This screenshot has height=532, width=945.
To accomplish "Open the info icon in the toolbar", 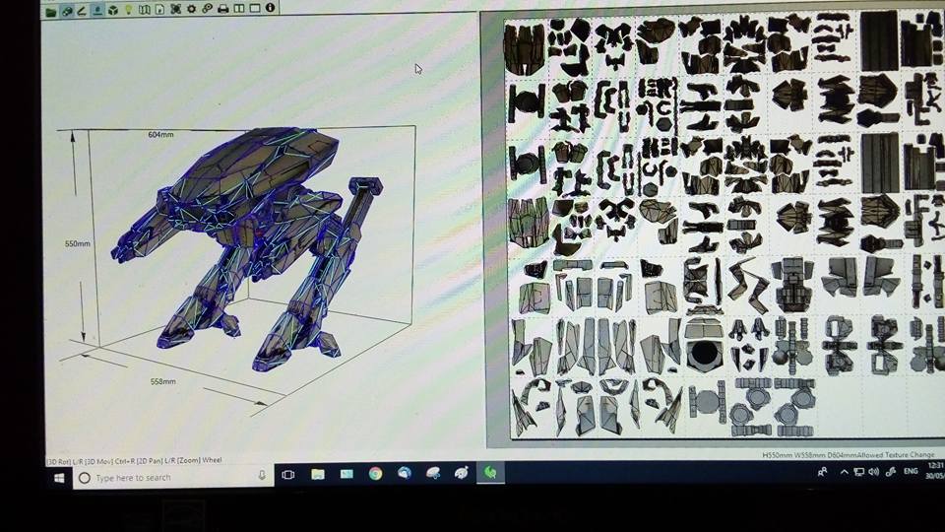I will pos(271,10).
